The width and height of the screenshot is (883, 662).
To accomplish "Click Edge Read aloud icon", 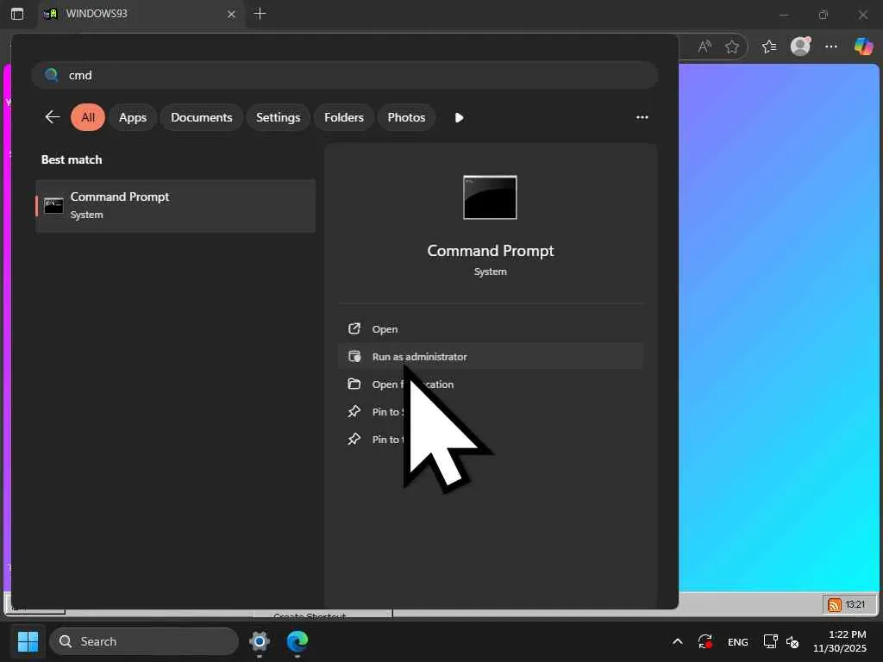I will pyautogui.click(x=705, y=47).
